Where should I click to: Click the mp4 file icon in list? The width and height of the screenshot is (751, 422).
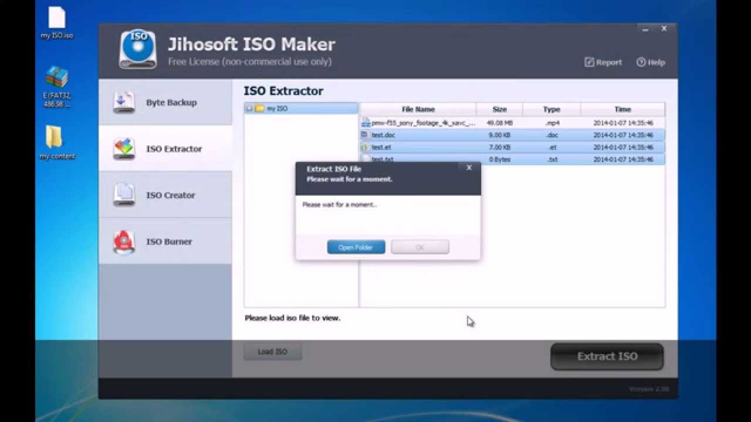pyautogui.click(x=366, y=123)
